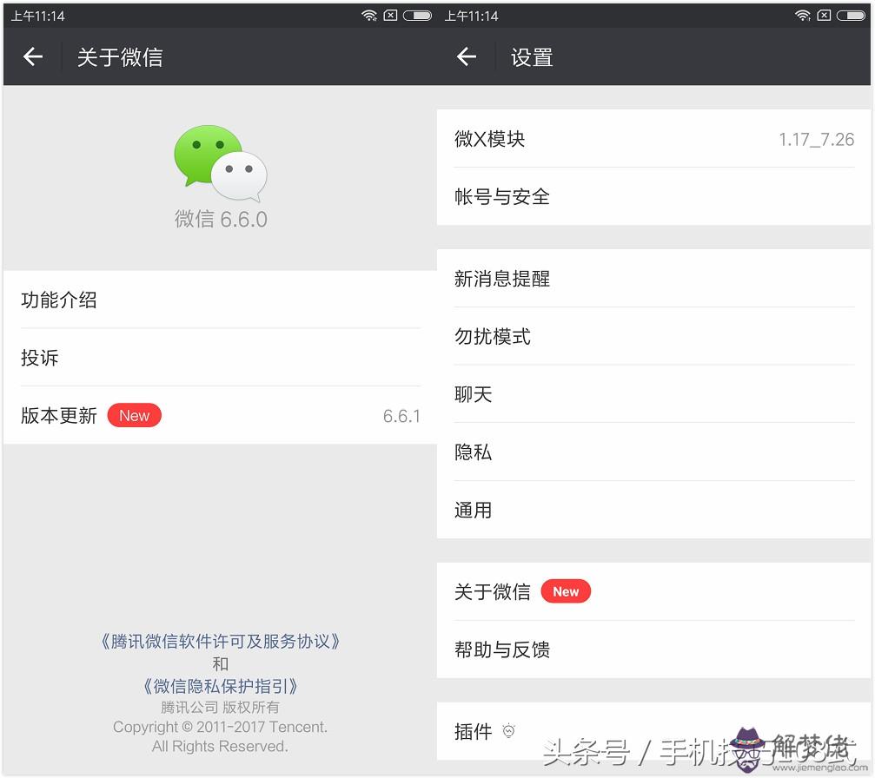Open 投诉 entry
This screenshot has width=875, height=778.
[x=220, y=358]
